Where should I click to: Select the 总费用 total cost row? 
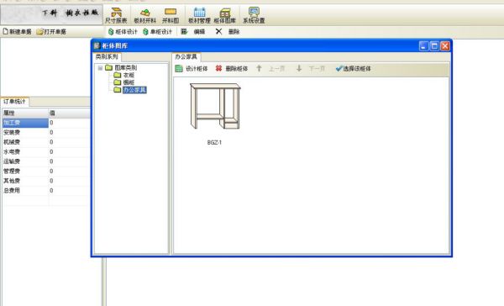pos(46,190)
